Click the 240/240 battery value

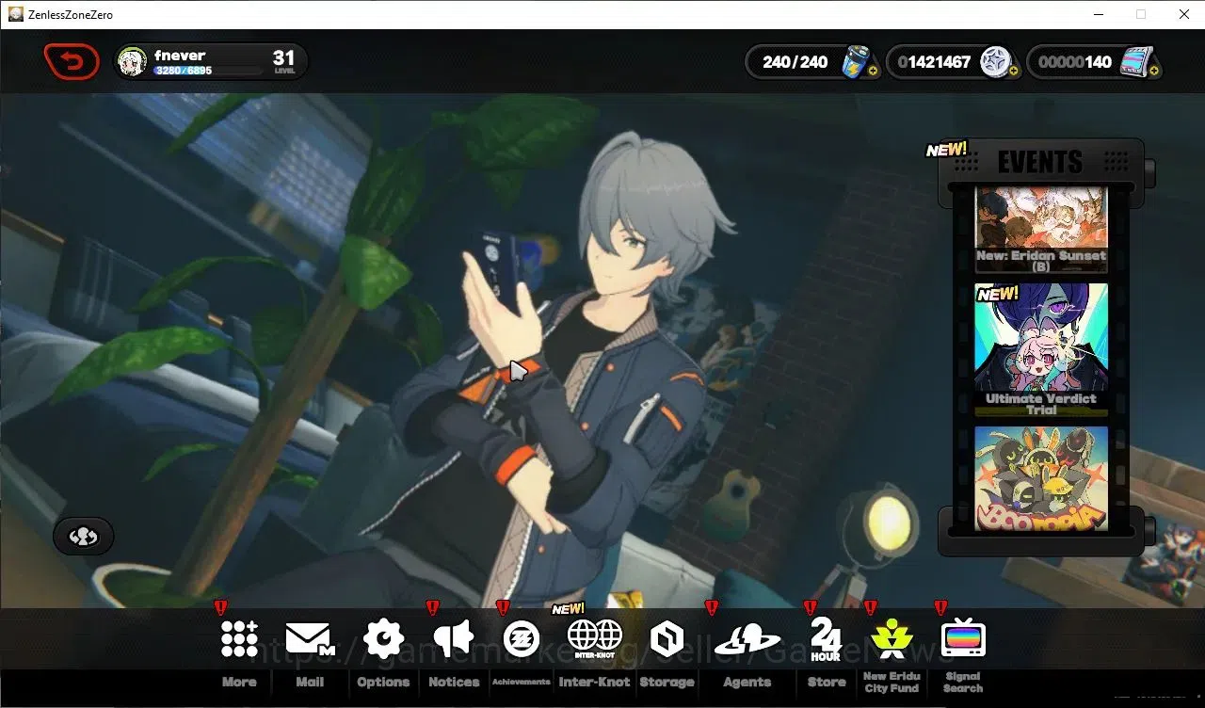(x=795, y=62)
